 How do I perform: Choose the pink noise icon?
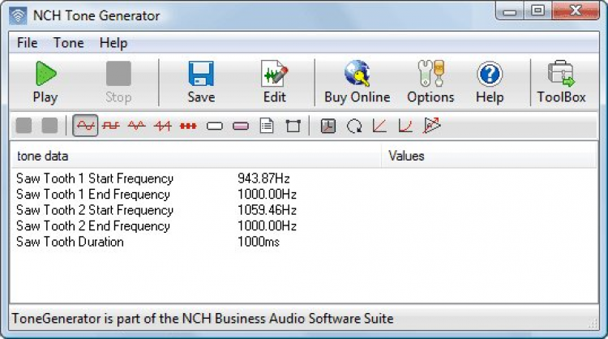coord(241,126)
